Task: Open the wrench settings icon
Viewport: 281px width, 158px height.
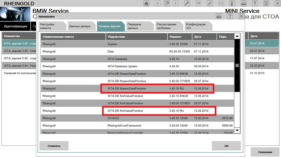Action: click(187, 3)
